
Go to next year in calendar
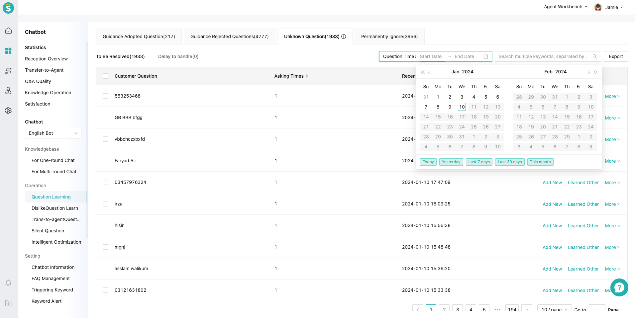tap(595, 72)
